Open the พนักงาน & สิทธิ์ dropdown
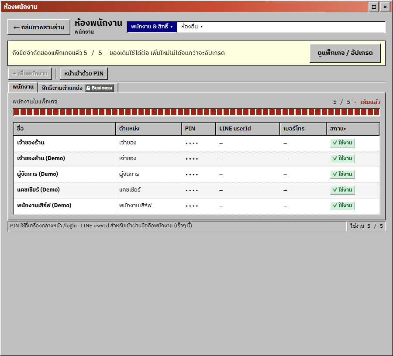 coord(152,27)
